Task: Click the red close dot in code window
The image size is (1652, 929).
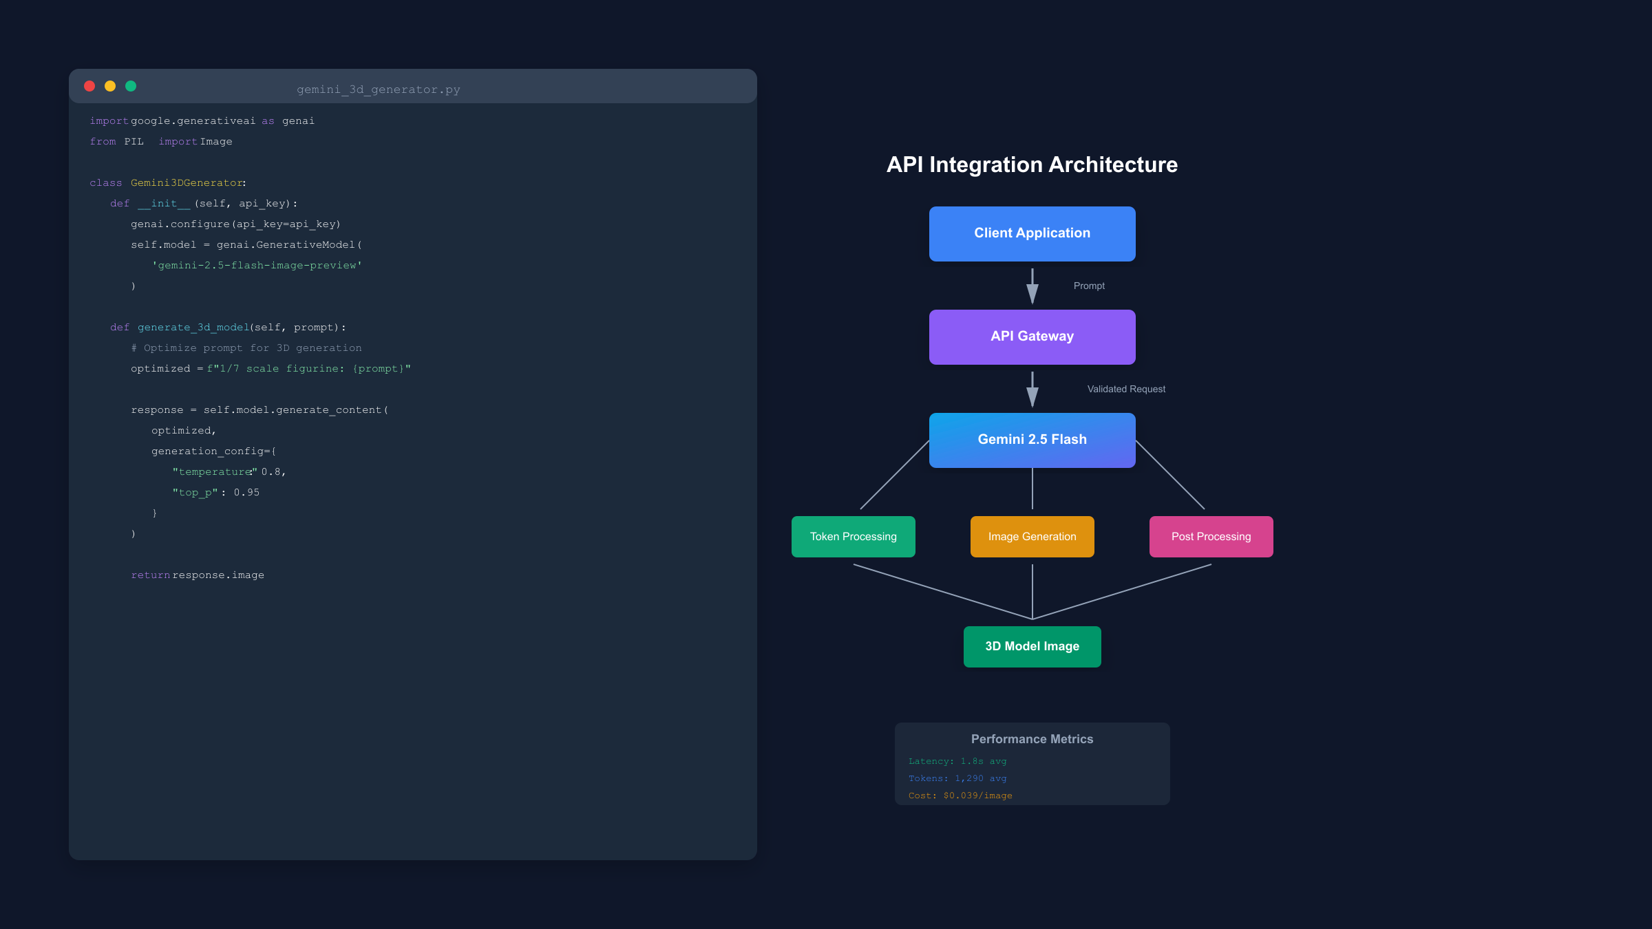Action: tap(89, 86)
